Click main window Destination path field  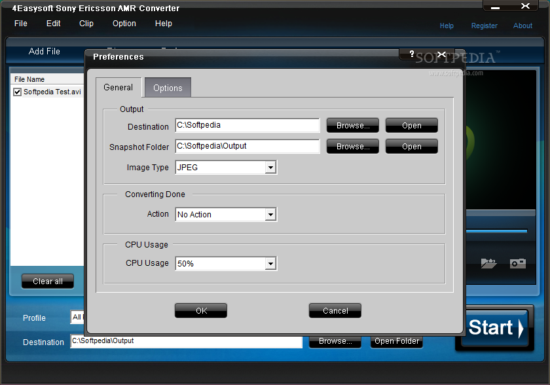tap(186, 341)
